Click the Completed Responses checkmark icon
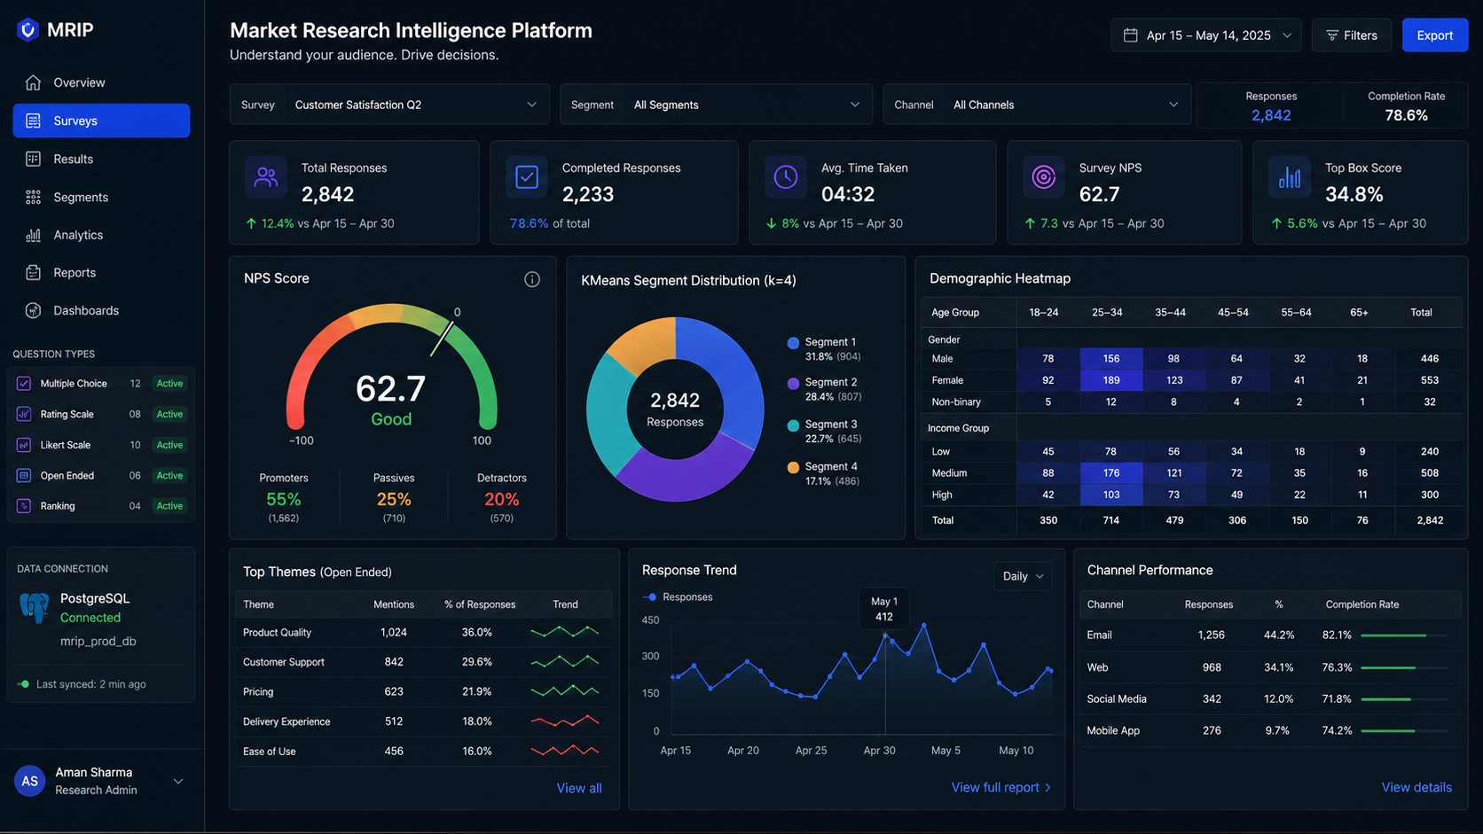The width and height of the screenshot is (1483, 834). 527,177
